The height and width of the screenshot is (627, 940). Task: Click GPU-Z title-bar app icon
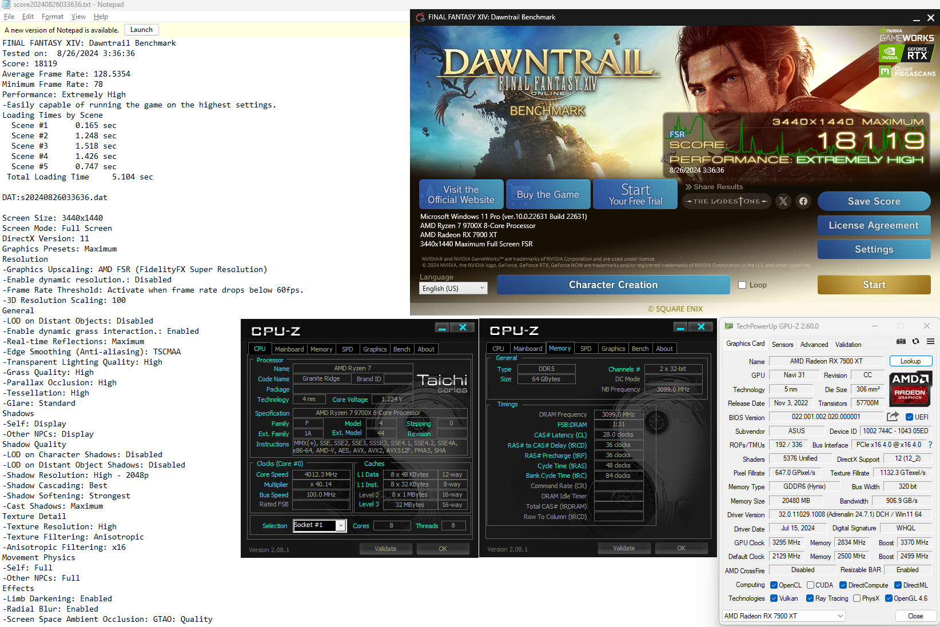pos(729,326)
